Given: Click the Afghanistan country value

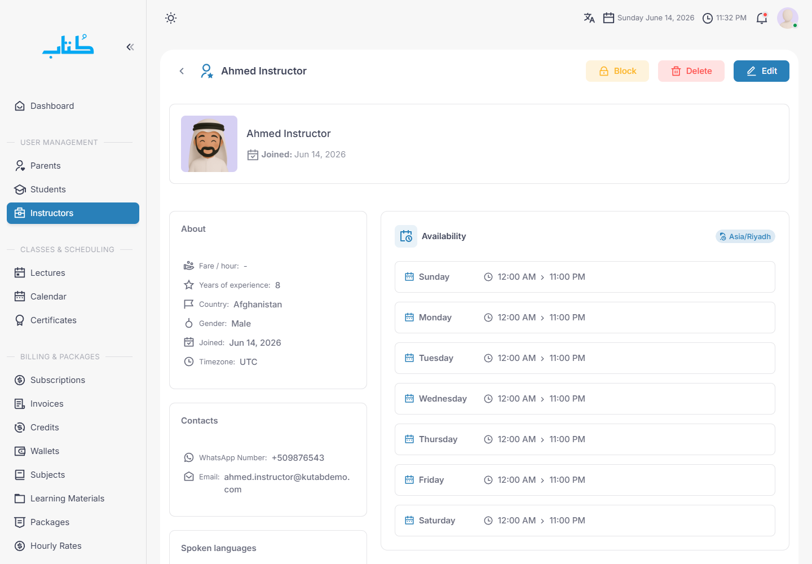Looking at the screenshot, I should pos(258,305).
